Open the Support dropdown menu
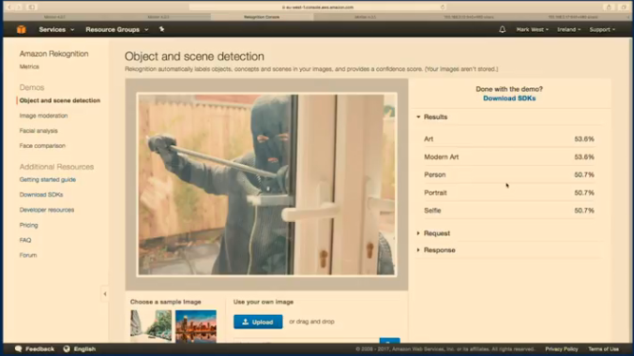634x356 pixels. click(x=602, y=29)
